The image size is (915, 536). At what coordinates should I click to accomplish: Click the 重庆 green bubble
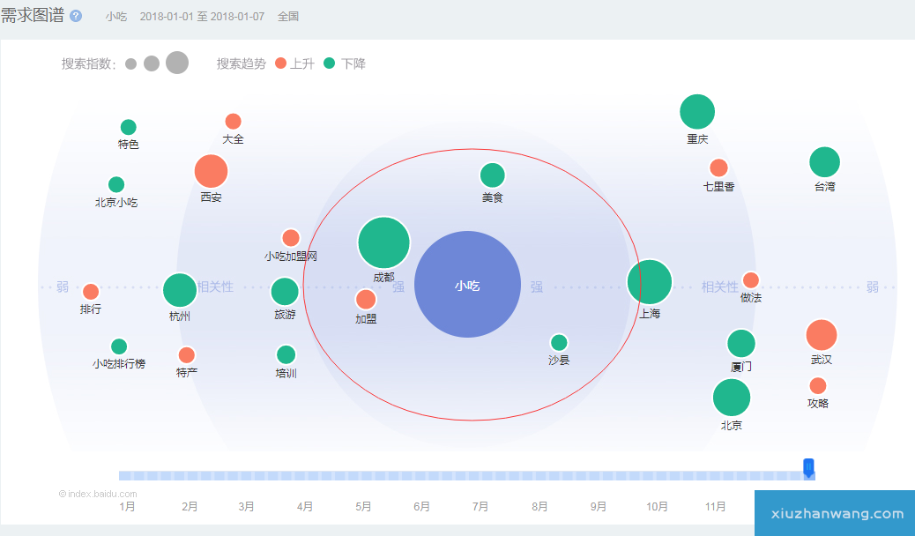[x=697, y=112]
